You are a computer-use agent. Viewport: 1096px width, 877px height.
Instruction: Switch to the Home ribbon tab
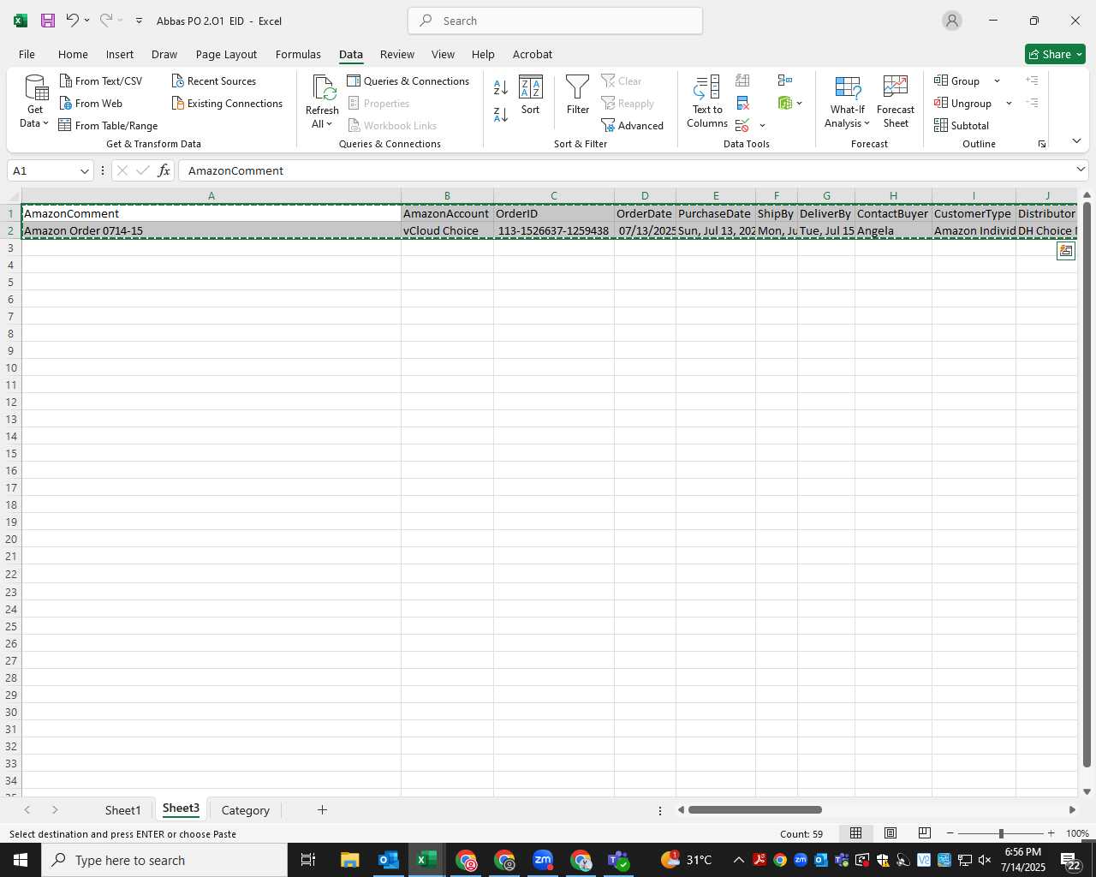(73, 54)
